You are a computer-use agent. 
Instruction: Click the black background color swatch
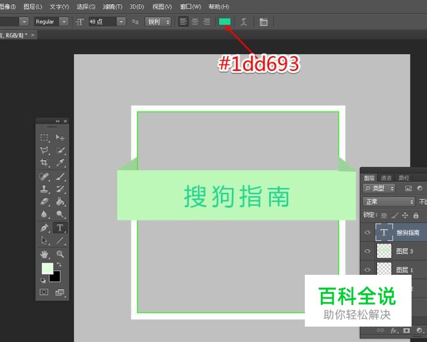(x=56, y=277)
